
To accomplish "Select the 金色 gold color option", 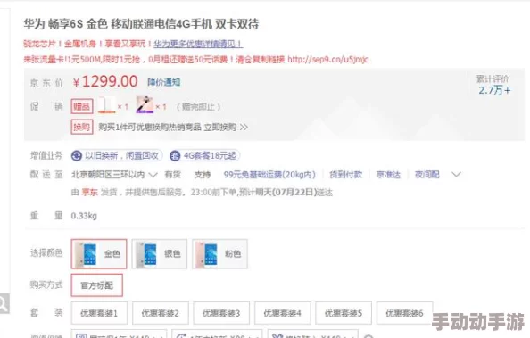I will (99, 254).
